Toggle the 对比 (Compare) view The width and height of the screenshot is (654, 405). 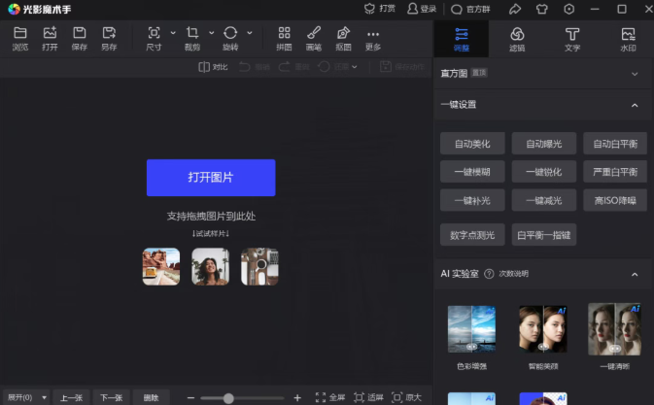213,67
